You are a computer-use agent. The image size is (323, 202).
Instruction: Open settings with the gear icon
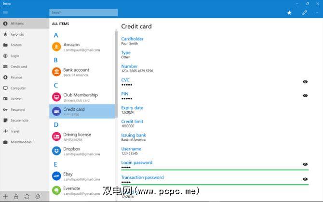(38, 197)
